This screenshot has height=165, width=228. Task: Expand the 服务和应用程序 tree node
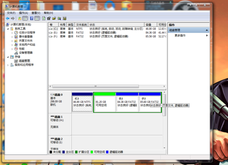[8, 65]
